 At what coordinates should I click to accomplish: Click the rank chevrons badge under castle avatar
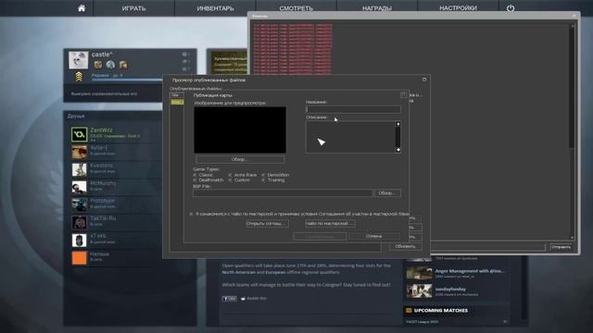(x=78, y=77)
